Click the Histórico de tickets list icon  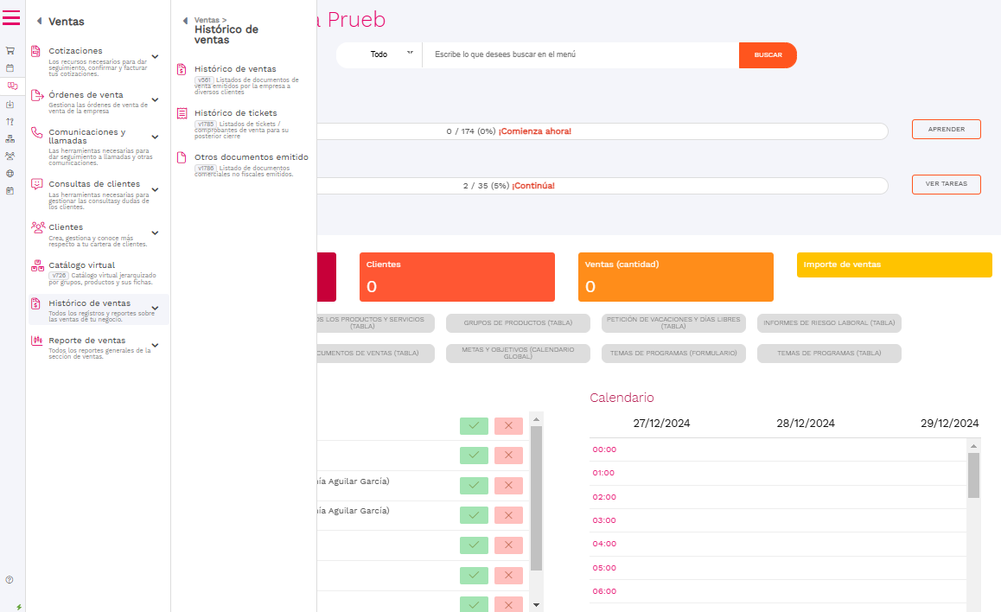point(182,113)
